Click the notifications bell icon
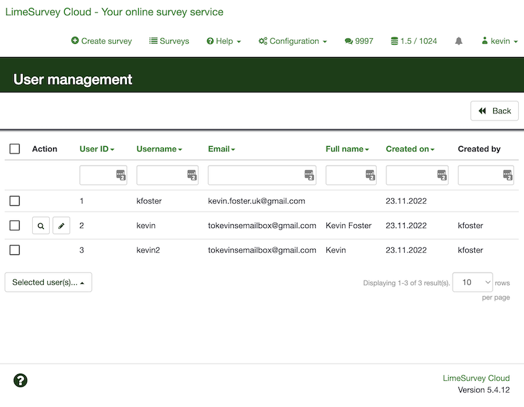524x407 pixels. [x=458, y=41]
